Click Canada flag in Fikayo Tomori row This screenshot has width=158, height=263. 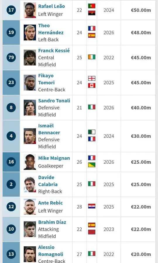tap(92, 86)
